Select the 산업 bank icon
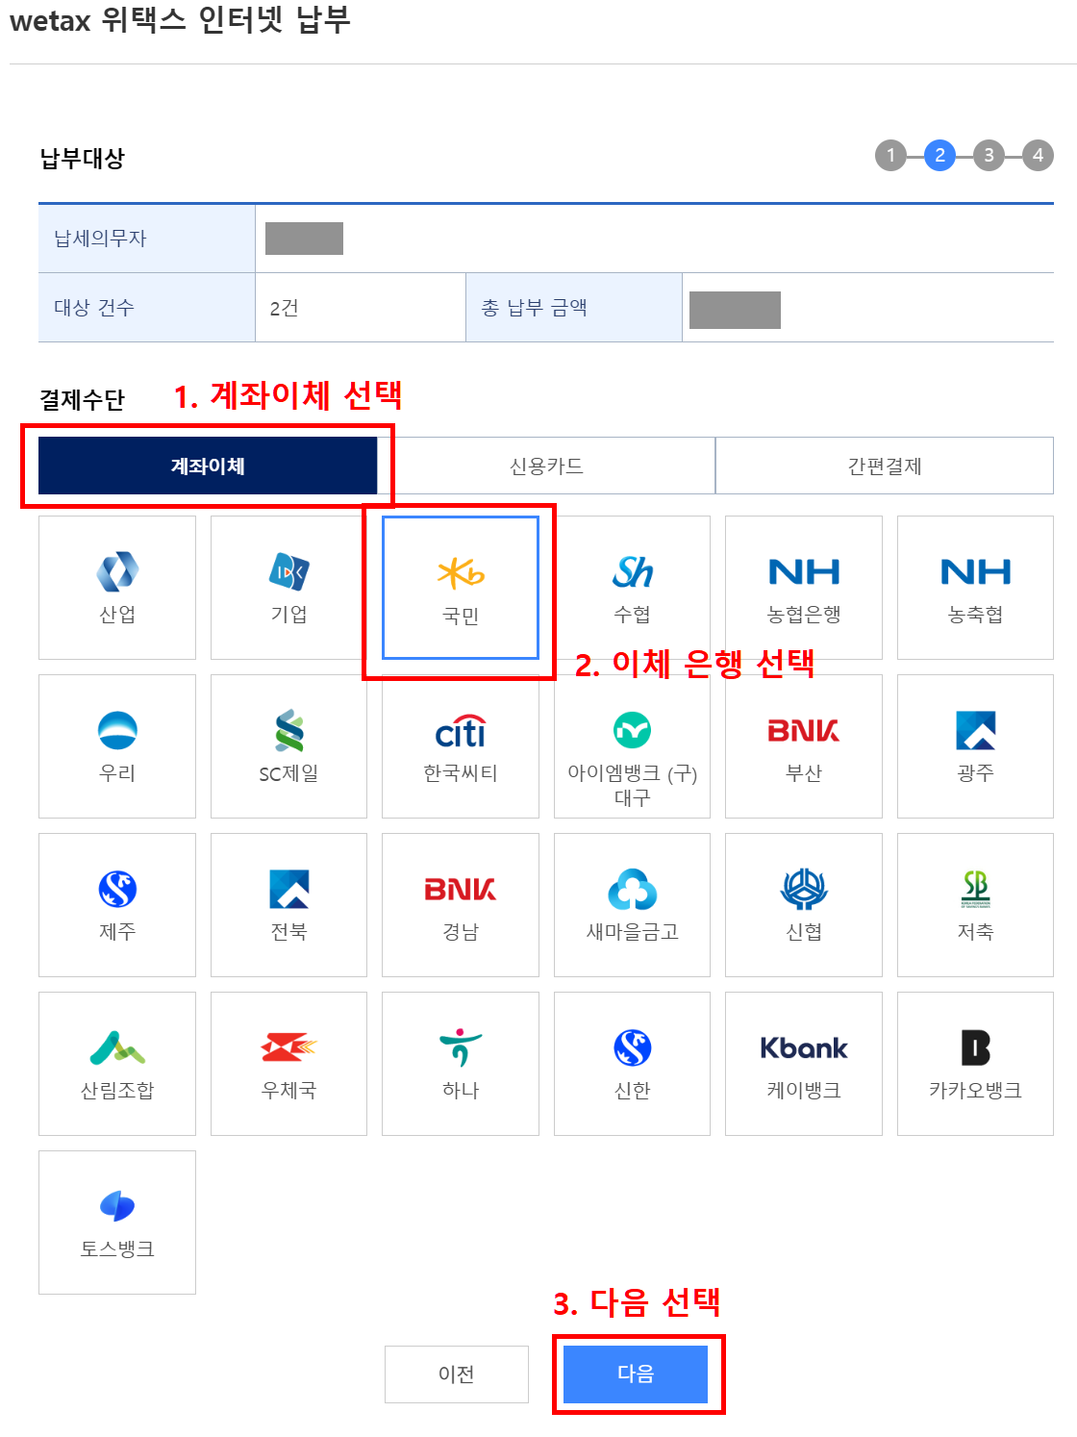This screenshot has height=1437, width=1077. pos(117,588)
